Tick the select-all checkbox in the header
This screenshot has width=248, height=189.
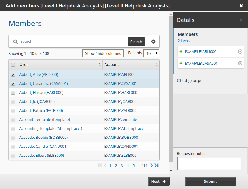13,65
